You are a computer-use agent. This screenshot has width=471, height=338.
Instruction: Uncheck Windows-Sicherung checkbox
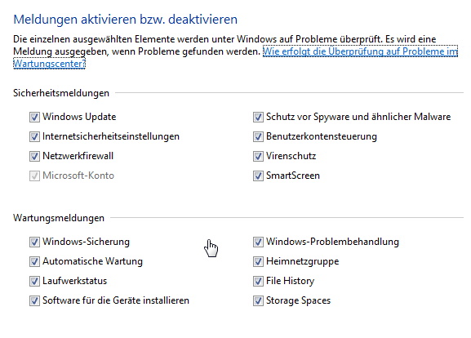(x=34, y=242)
